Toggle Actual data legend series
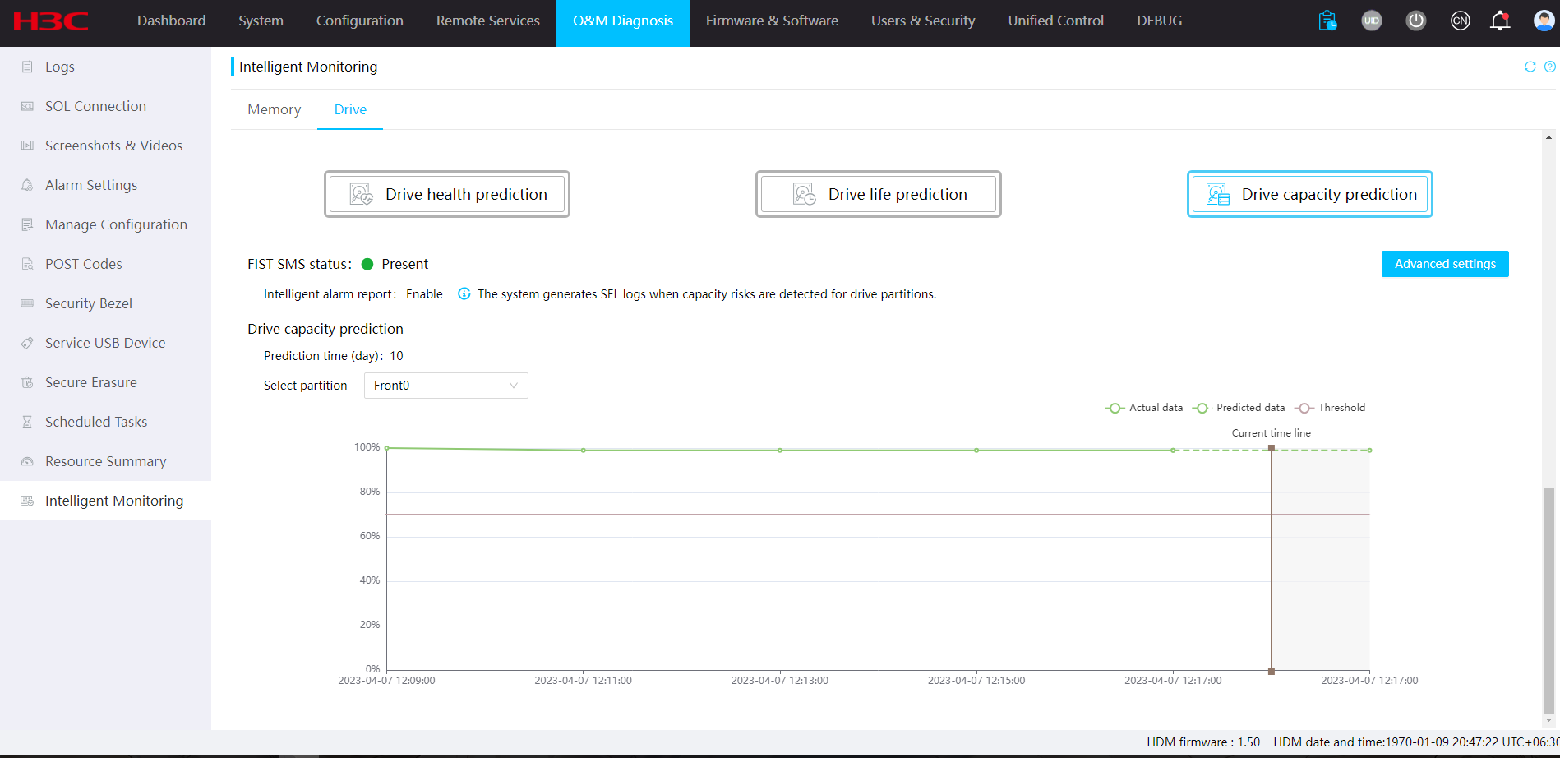The height and width of the screenshot is (758, 1560). click(1144, 408)
